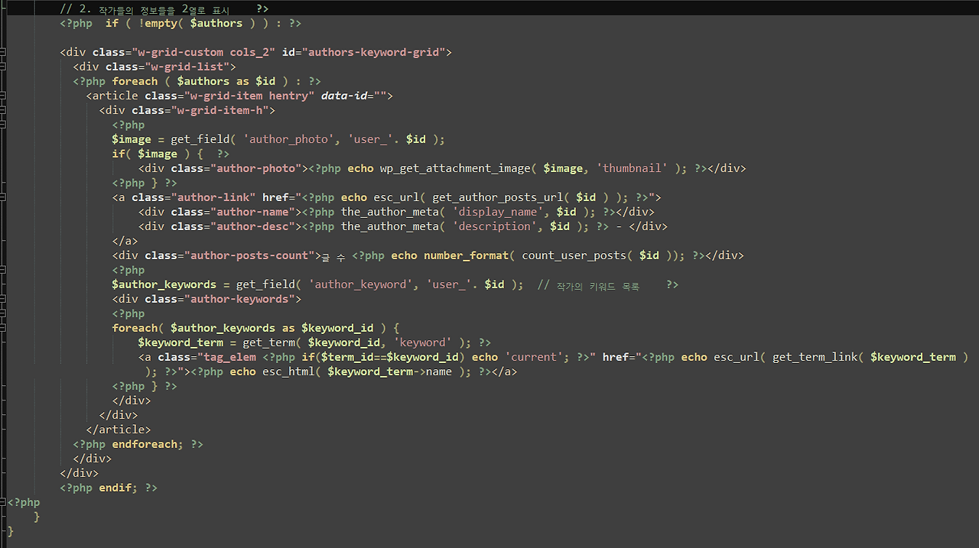Collapse the fold marker beside the article tag line
Viewport: 979px width, 548px height.
(3, 96)
